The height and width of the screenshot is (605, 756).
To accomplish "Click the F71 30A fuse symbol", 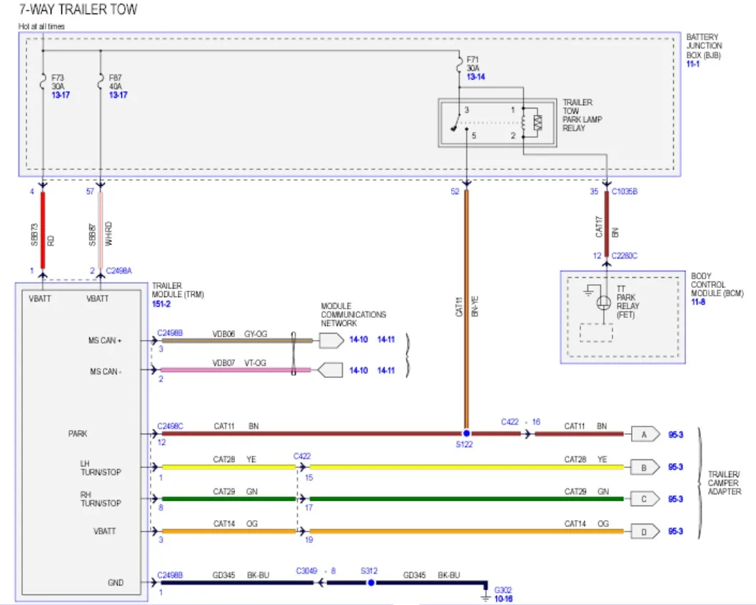I will coord(460,65).
